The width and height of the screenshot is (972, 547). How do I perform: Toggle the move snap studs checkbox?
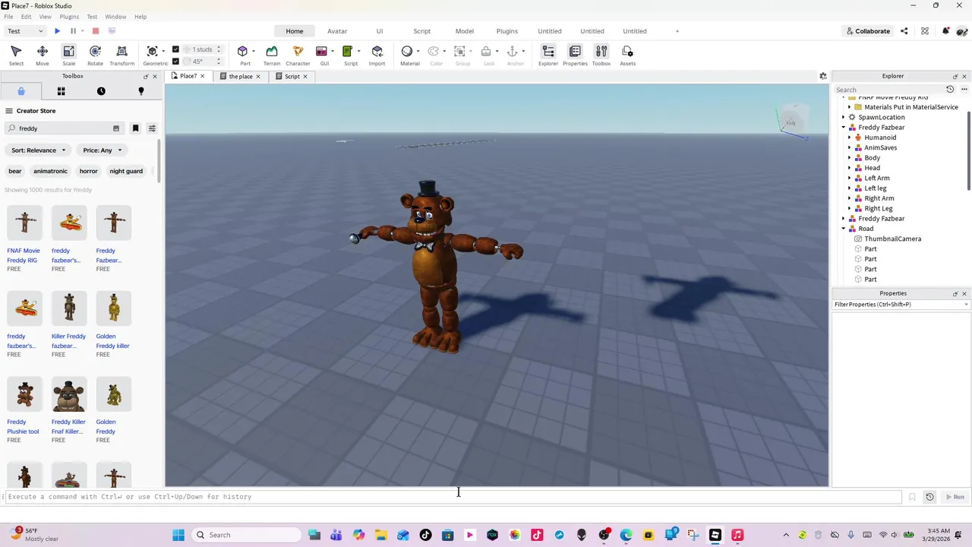(175, 49)
